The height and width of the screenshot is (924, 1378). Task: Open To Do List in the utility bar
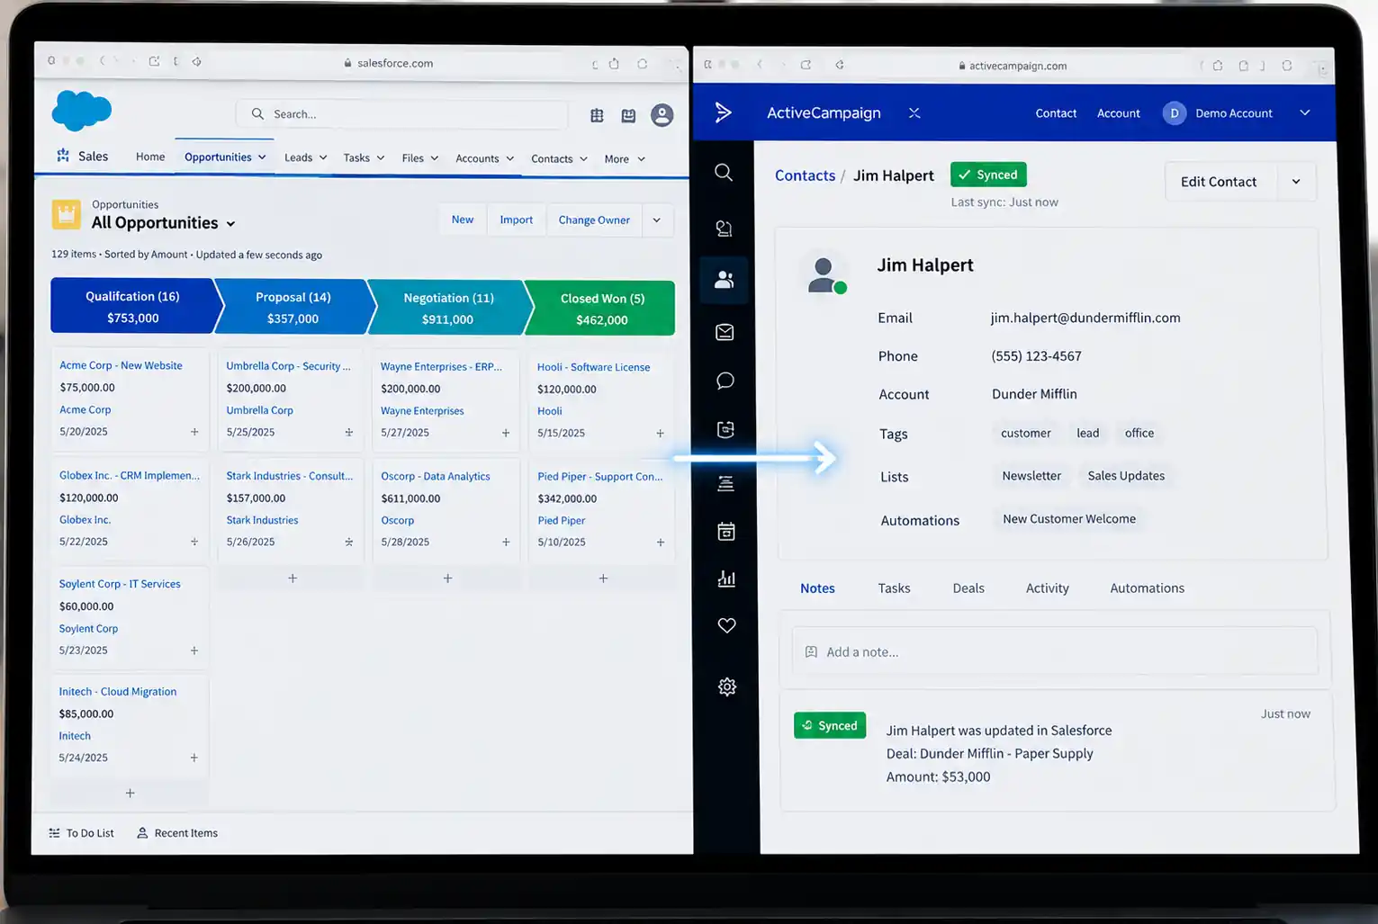[81, 833]
